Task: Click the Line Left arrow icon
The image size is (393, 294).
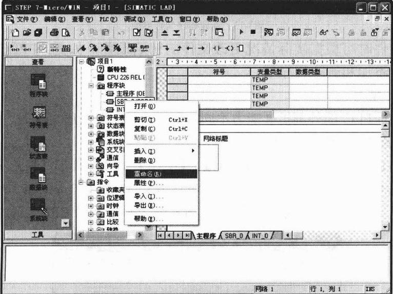Action: (x=189, y=48)
